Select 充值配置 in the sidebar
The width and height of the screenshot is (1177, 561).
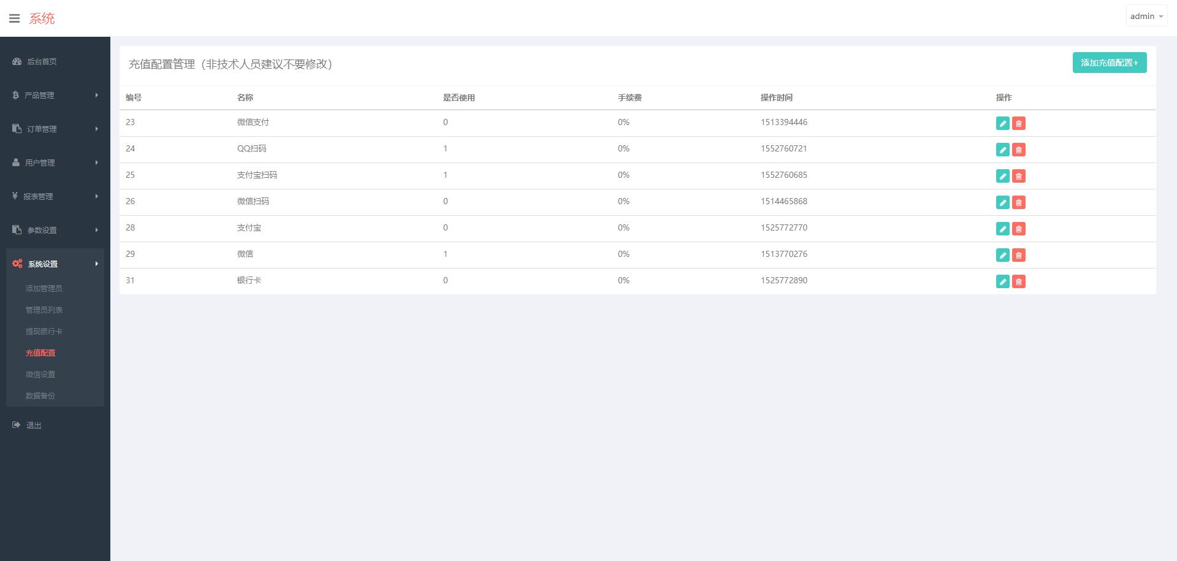click(x=40, y=353)
